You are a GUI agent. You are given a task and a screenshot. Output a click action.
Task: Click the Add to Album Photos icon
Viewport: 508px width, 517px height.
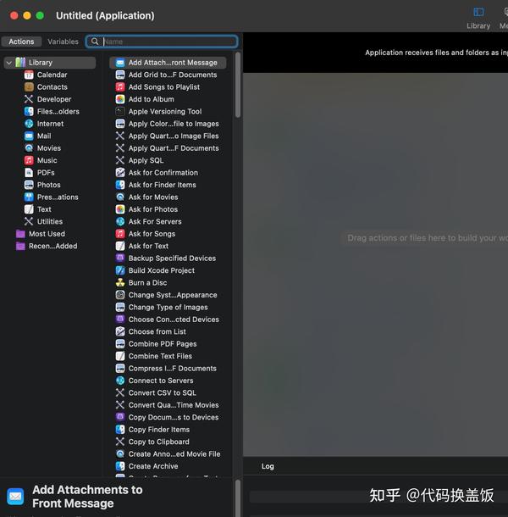(x=120, y=99)
